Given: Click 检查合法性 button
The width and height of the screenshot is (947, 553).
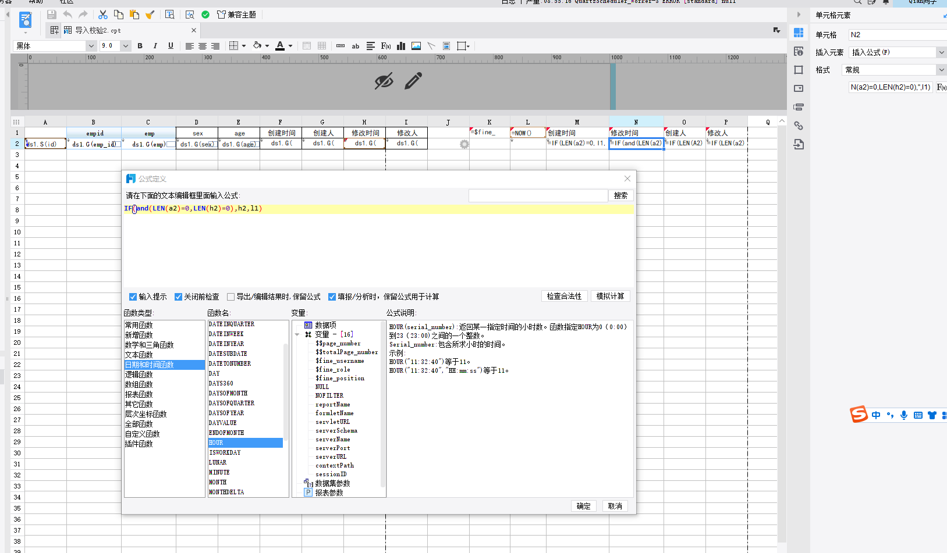Looking at the screenshot, I should tap(564, 296).
